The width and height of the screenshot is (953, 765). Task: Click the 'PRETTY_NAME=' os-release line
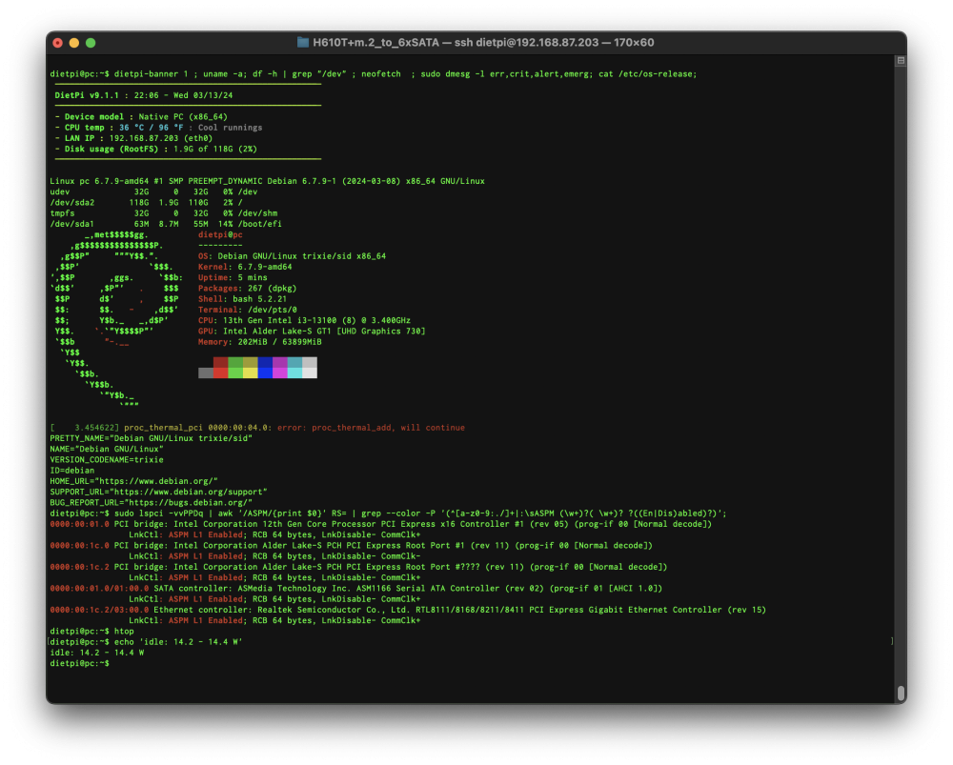coord(151,438)
